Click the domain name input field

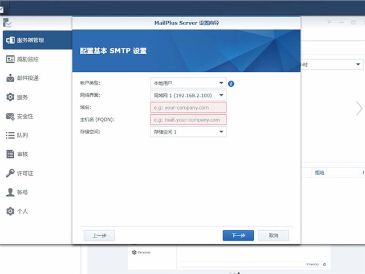coord(188,107)
